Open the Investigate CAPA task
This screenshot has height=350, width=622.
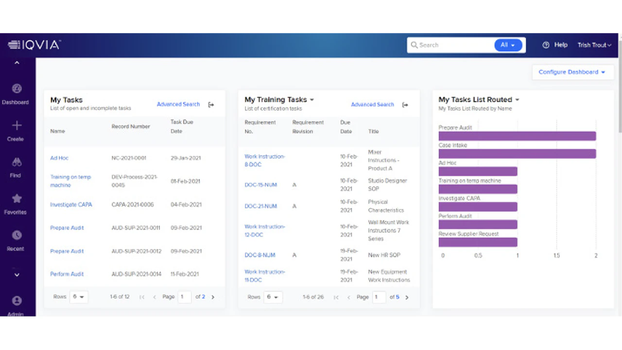click(71, 205)
